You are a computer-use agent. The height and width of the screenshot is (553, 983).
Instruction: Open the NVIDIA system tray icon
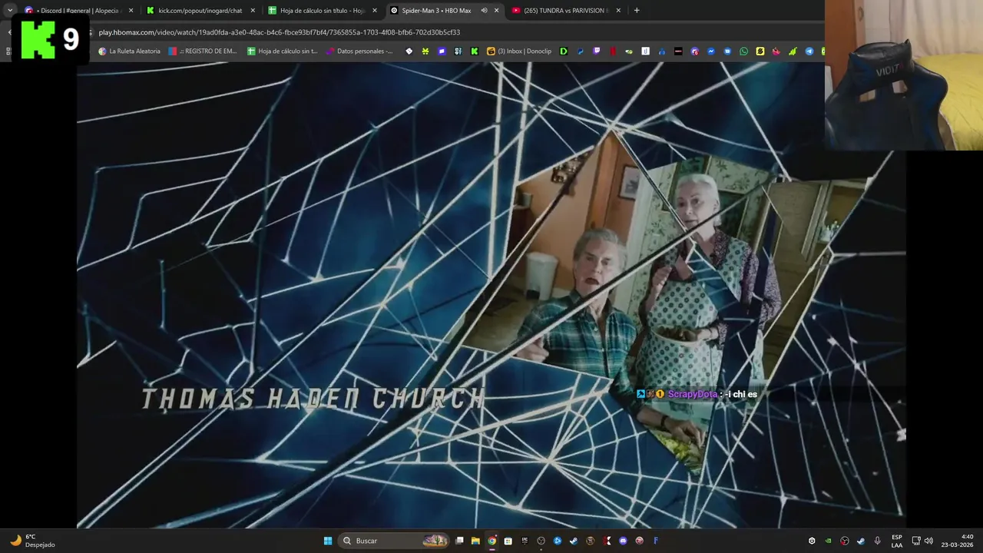[828, 541]
